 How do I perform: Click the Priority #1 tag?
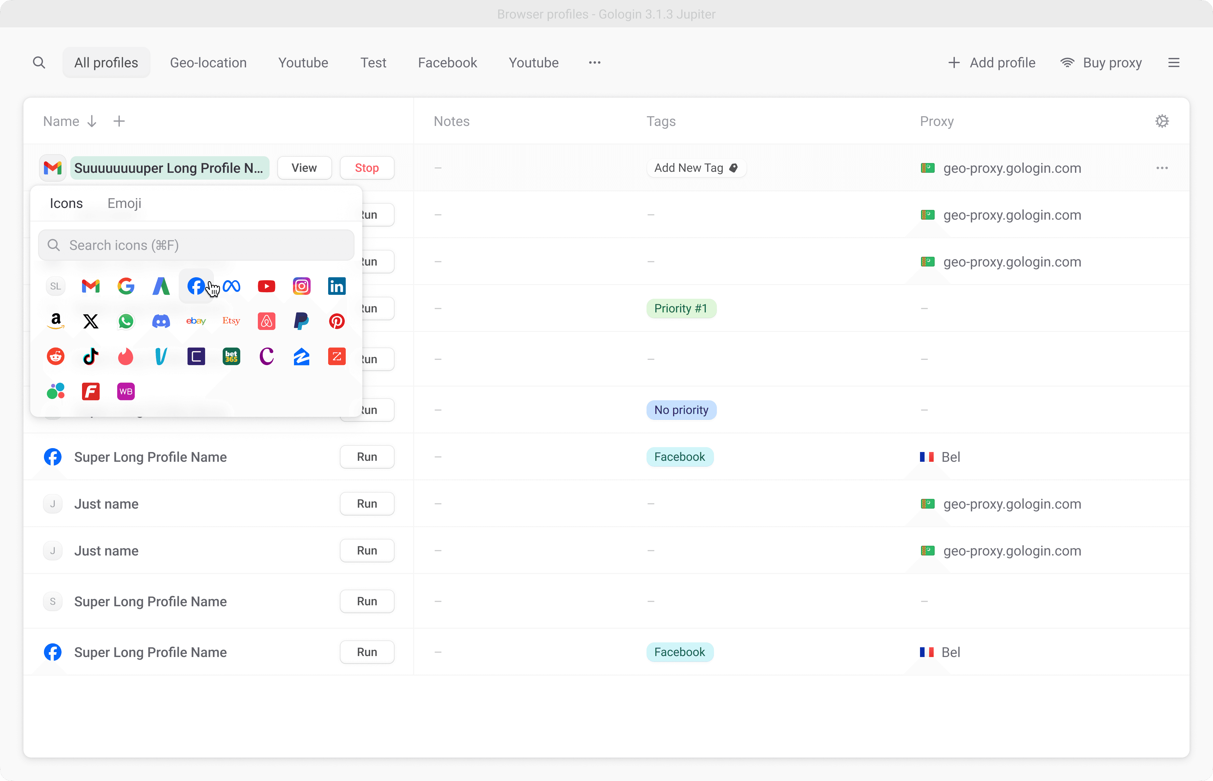click(x=681, y=308)
